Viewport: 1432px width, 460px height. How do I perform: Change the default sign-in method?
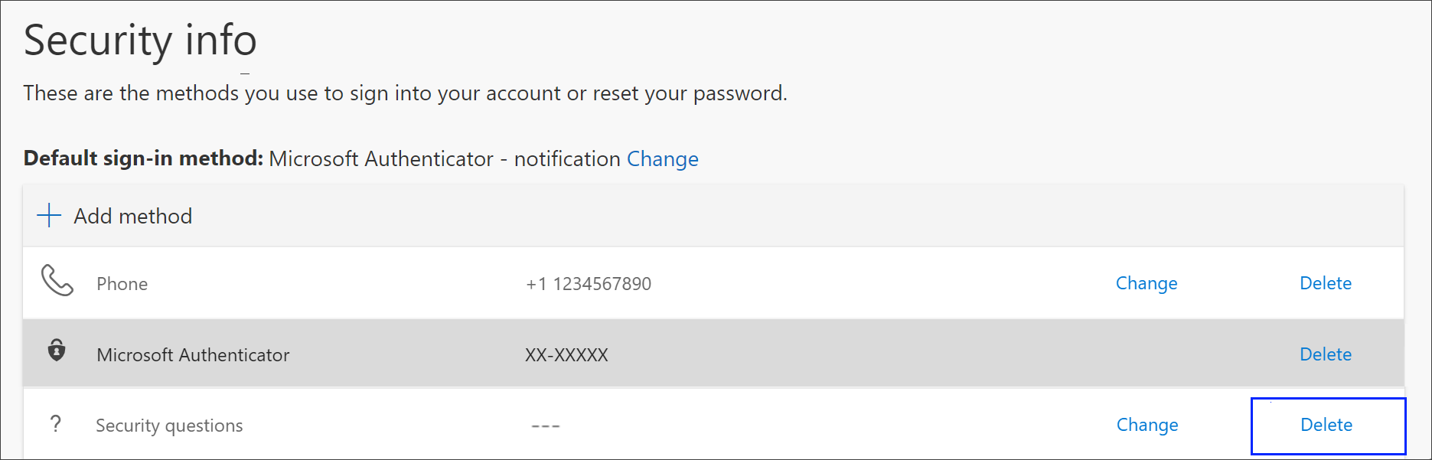662,158
